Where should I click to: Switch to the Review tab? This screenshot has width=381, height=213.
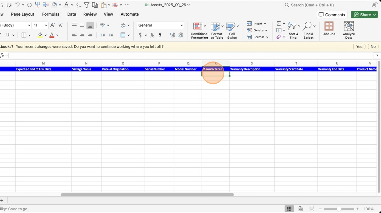coord(90,14)
